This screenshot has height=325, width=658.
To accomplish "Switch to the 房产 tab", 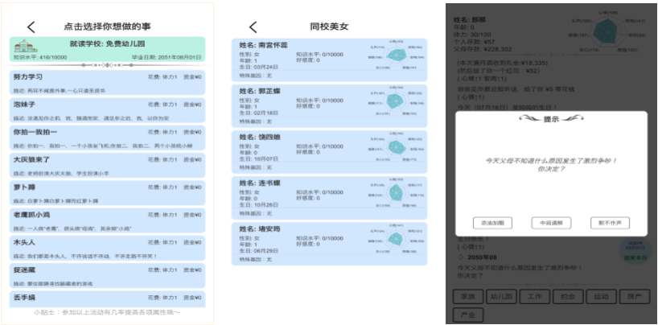I will (634, 296).
